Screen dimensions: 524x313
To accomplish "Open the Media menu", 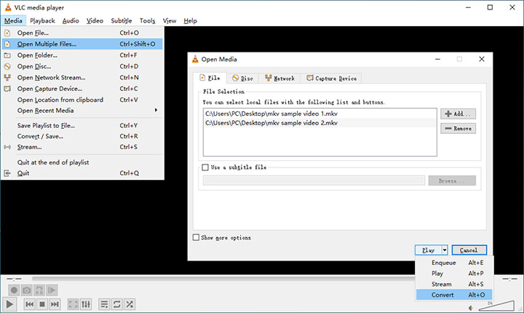I will (x=13, y=20).
